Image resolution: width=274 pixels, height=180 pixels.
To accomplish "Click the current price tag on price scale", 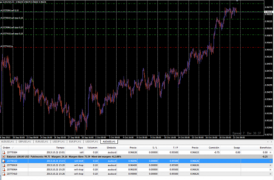I will pos(269,12).
